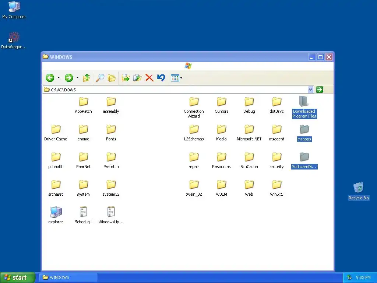Select the repair folder
This screenshot has height=283, width=377.
click(194, 161)
